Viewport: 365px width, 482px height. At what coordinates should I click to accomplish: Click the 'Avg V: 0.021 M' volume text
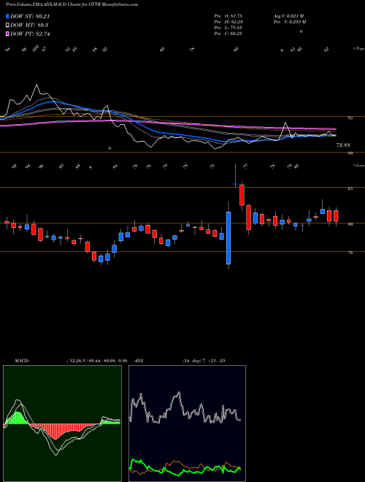click(288, 15)
